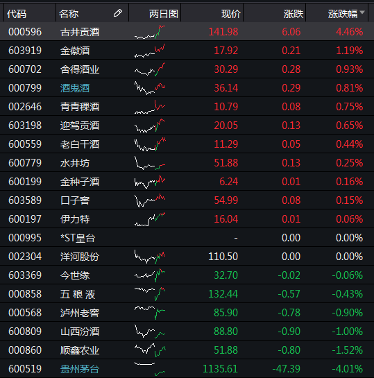Click the percentage 4.46%
374x378 pixels.
click(x=350, y=32)
